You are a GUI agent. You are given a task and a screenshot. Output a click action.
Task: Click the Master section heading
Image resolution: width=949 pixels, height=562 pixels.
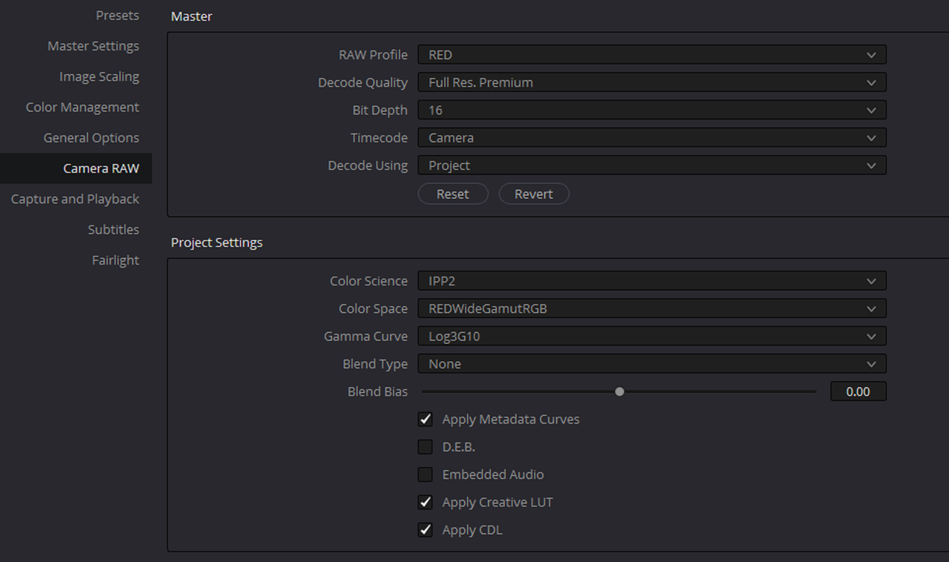[x=191, y=16]
